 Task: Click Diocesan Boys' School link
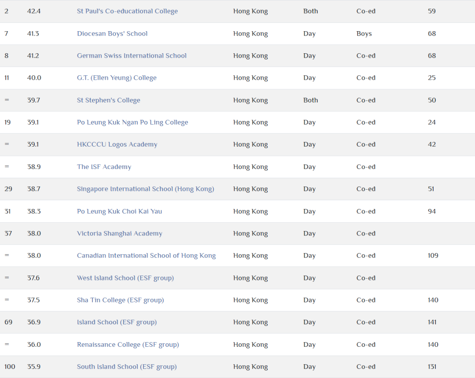(112, 33)
